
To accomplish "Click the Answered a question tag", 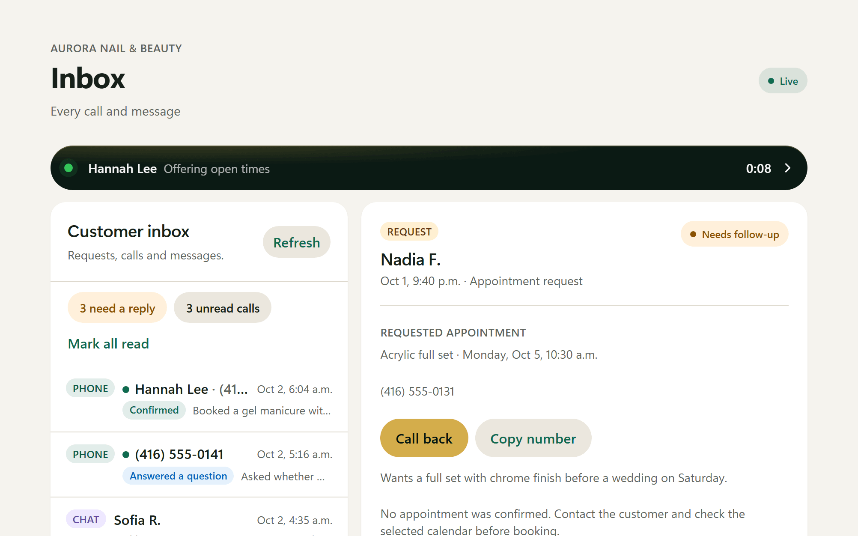I will click(x=178, y=476).
